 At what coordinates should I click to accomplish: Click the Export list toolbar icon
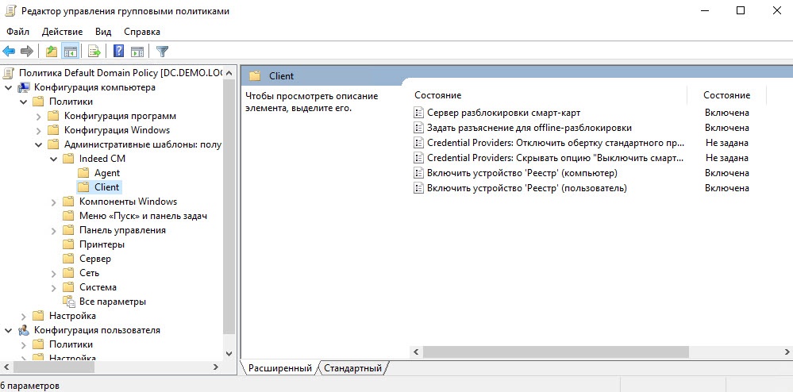94,52
